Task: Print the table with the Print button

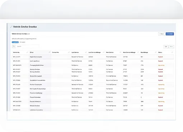Action: click(171, 47)
